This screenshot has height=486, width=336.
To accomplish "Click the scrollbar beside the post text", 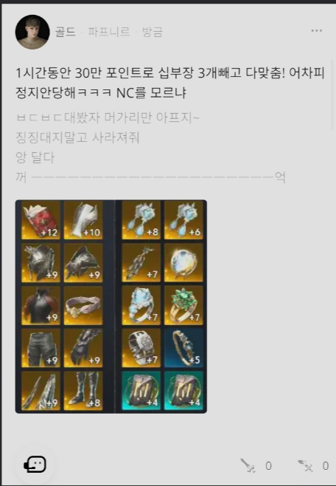I will coord(332,95).
